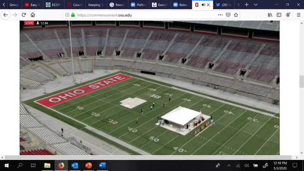Go forward to next page
This screenshot has height=171, width=304.
[x=15, y=15]
